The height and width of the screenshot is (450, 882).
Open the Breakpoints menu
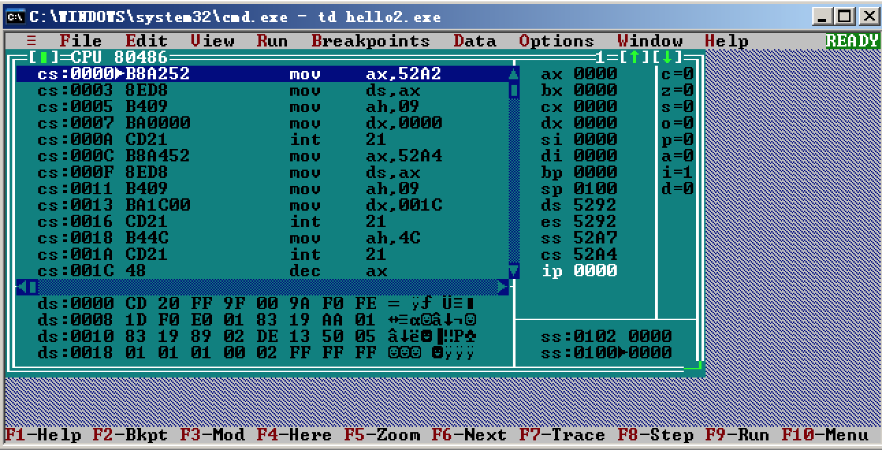pyautogui.click(x=371, y=41)
